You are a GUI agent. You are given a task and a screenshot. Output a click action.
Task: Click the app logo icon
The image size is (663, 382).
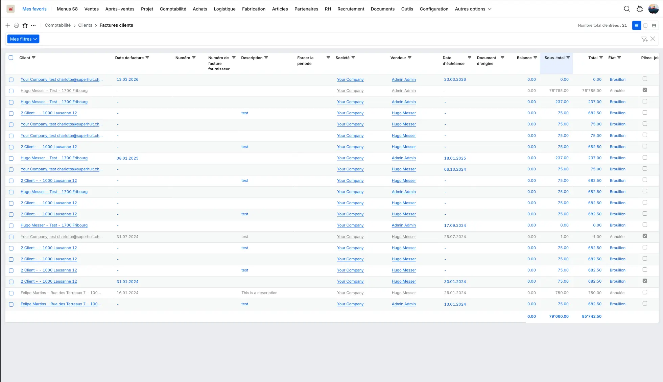coord(11,9)
